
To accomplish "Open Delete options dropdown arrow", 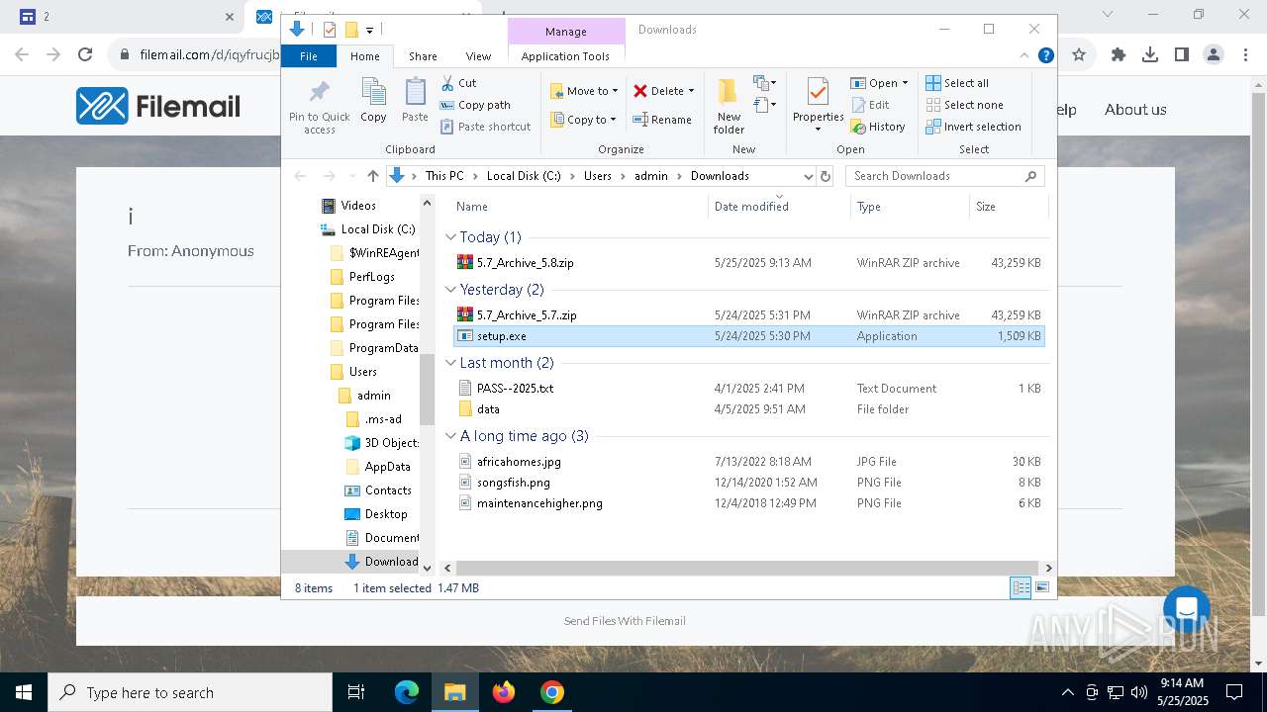I will point(691,91).
